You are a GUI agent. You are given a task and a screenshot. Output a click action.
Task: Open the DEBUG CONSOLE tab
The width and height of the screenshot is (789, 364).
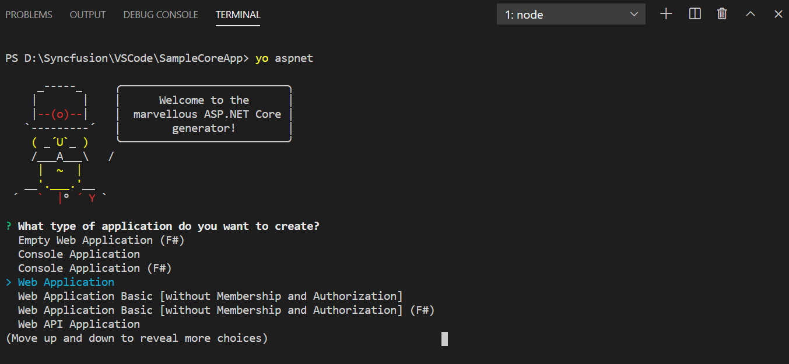160,15
